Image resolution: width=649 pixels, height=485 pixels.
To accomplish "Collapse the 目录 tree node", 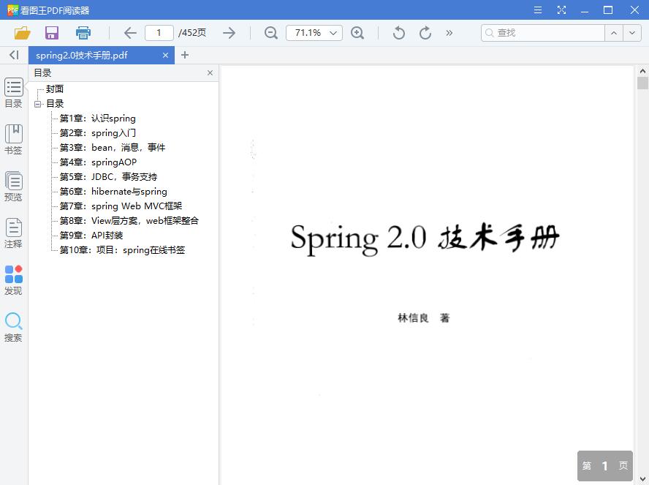I will tap(38, 103).
